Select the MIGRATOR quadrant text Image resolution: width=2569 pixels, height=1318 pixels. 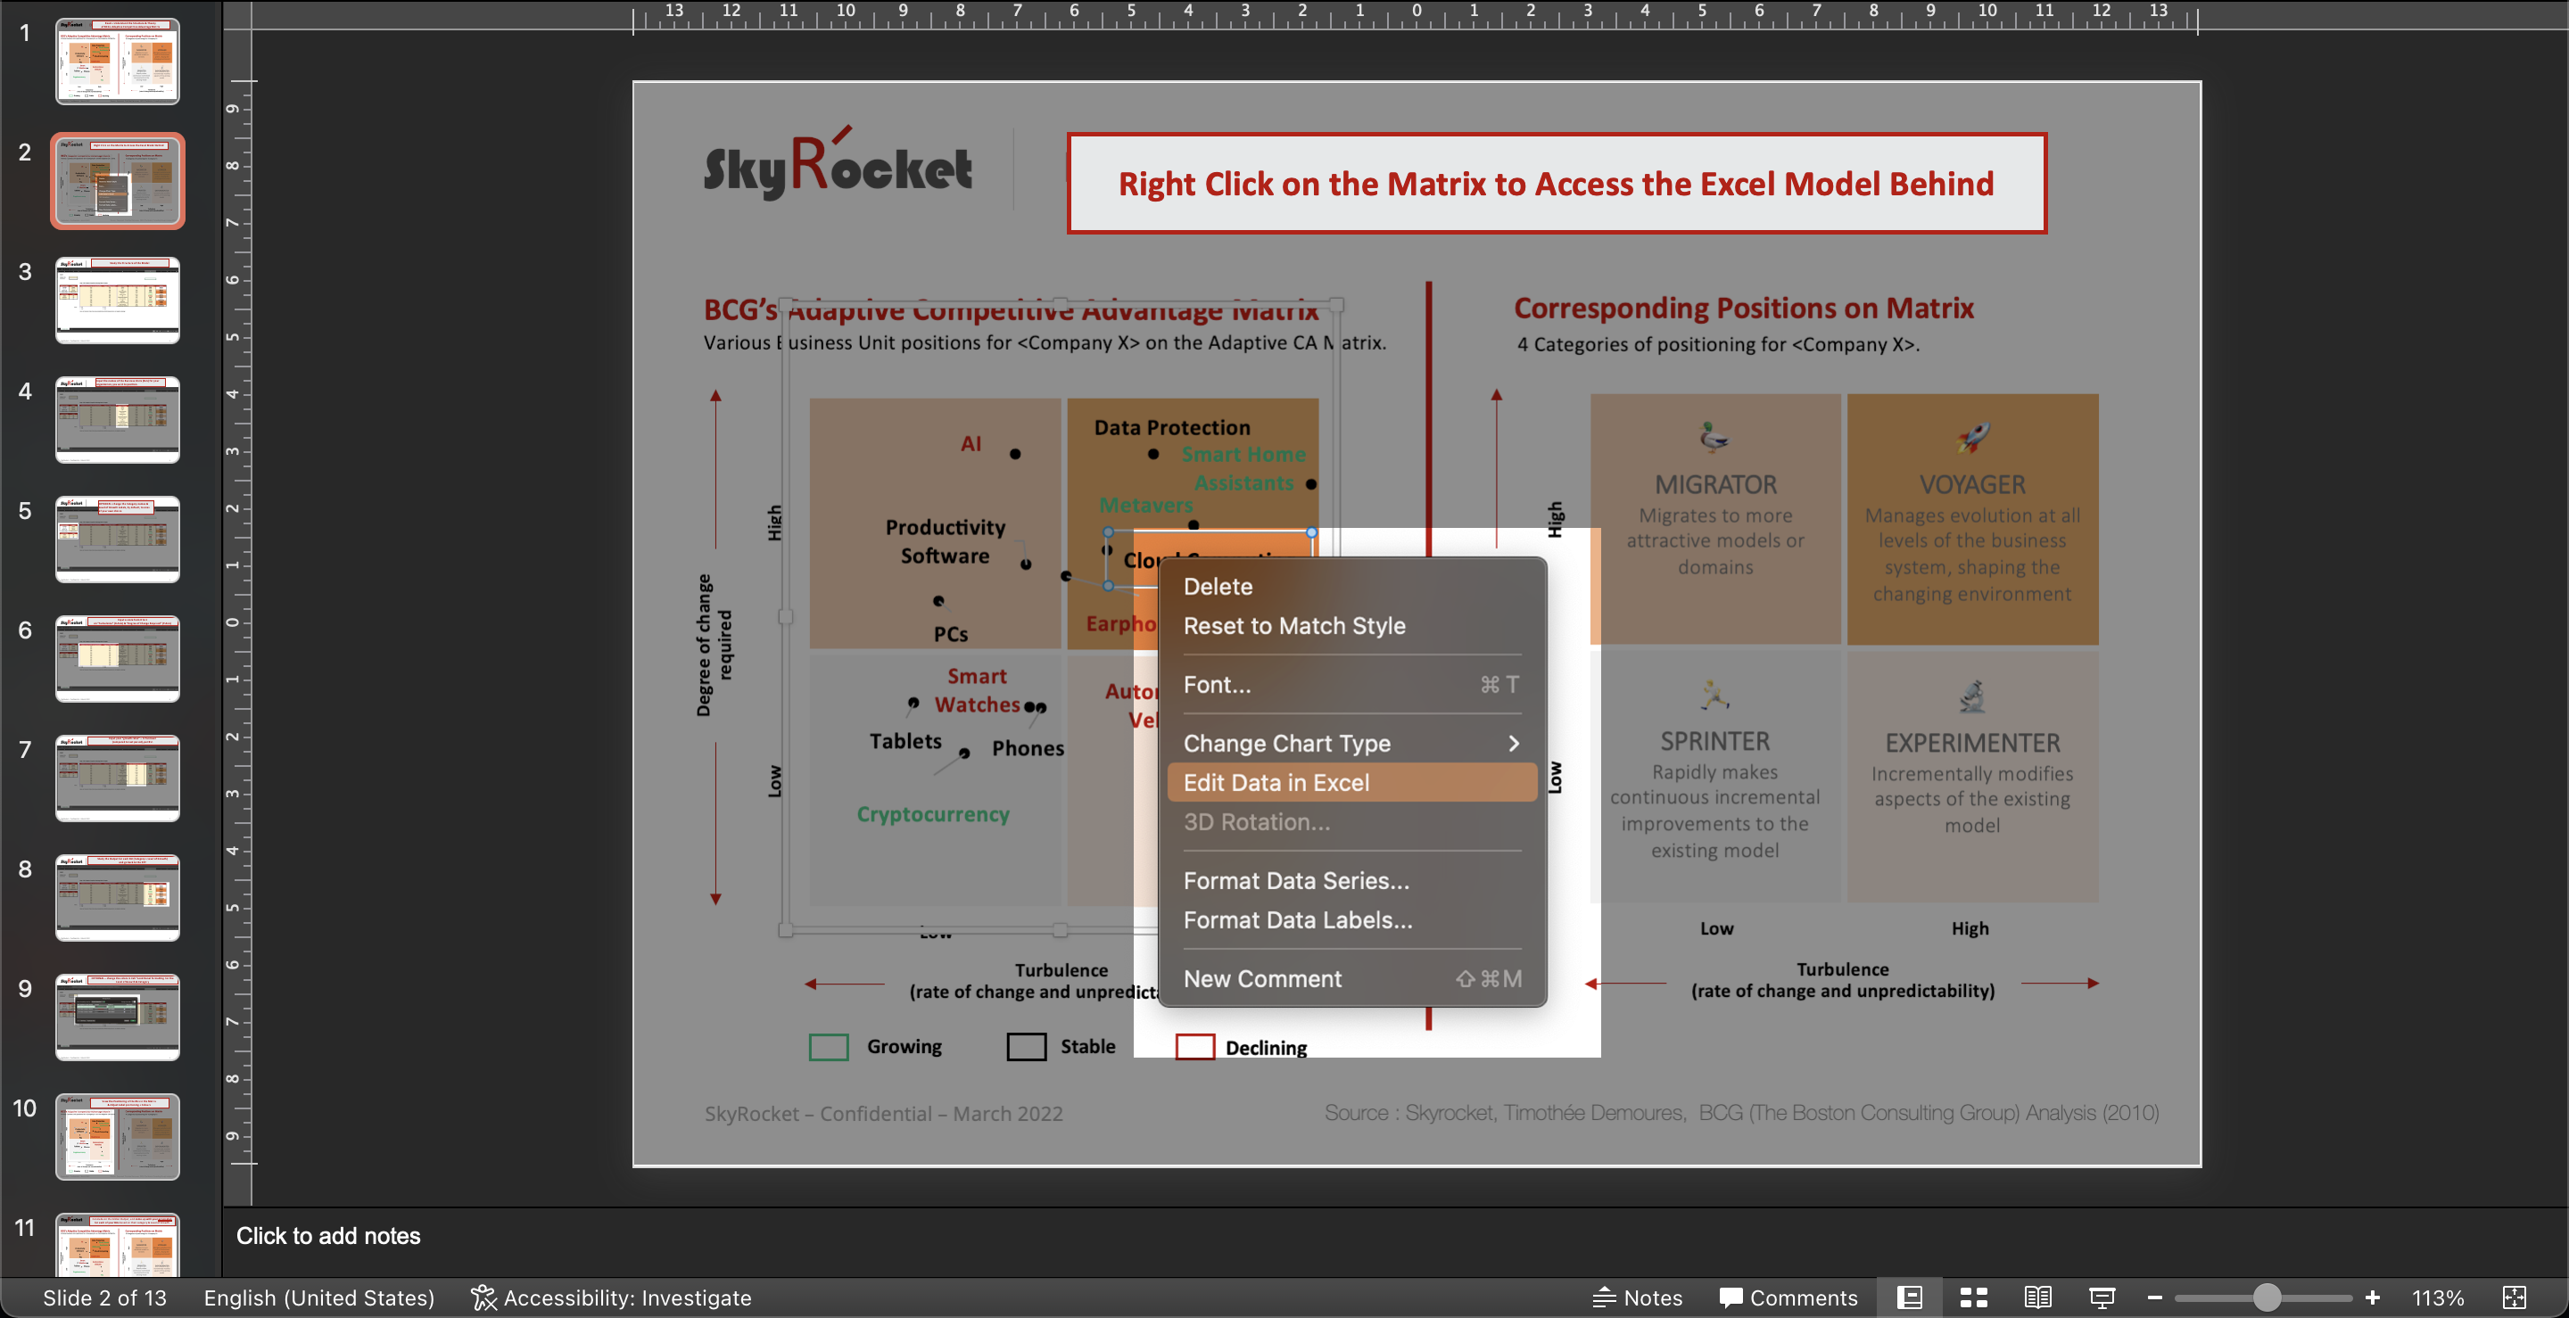pos(1715,524)
